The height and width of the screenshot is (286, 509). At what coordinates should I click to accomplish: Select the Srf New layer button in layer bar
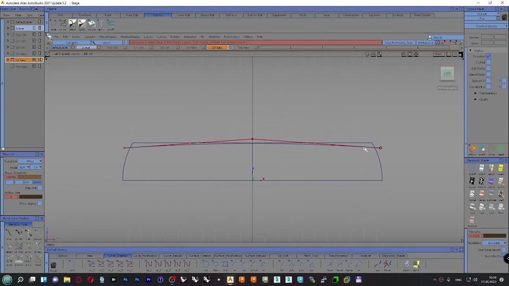[x=217, y=48]
